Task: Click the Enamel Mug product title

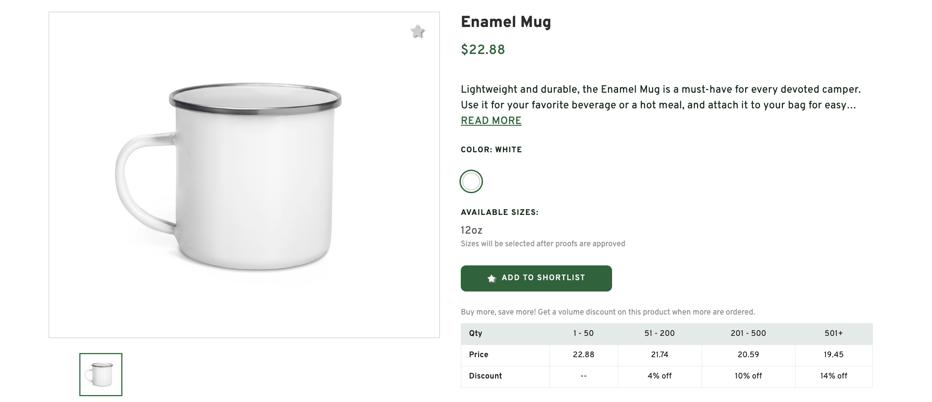Action: [506, 22]
